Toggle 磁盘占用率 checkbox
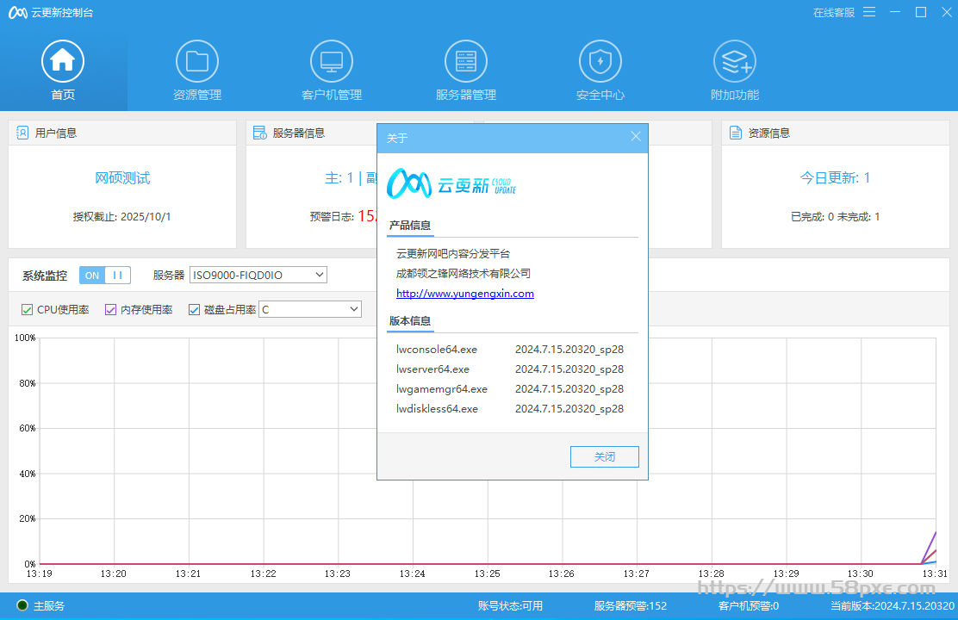This screenshot has width=958, height=620. pos(195,310)
